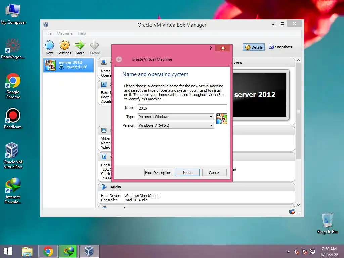Select Internet Download Manager desktop shortcut
This screenshot has width=344, height=258.
click(13, 191)
